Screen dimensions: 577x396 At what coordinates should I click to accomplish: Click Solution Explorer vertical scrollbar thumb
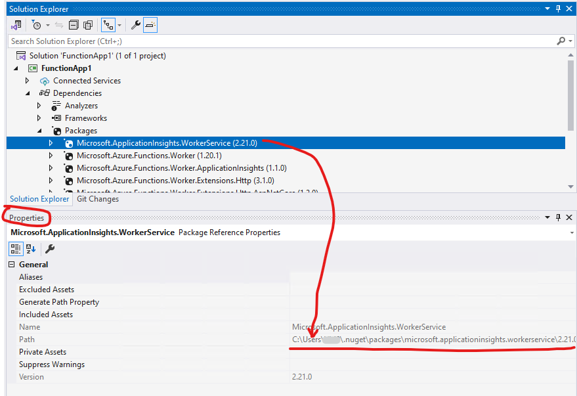click(x=570, y=96)
